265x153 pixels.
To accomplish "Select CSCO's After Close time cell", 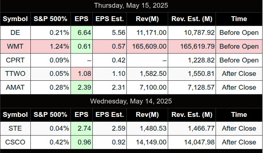I will pyautogui.click(x=239, y=142).
